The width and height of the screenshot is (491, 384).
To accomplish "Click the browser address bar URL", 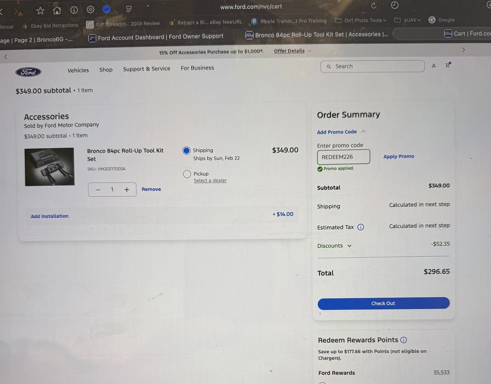I will (251, 6).
